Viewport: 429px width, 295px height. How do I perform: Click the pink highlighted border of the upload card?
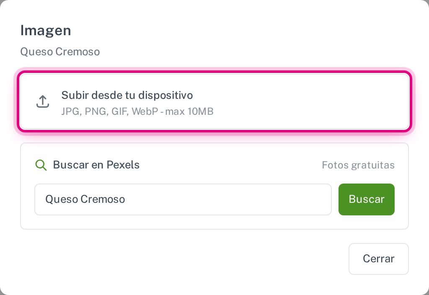[214, 72]
